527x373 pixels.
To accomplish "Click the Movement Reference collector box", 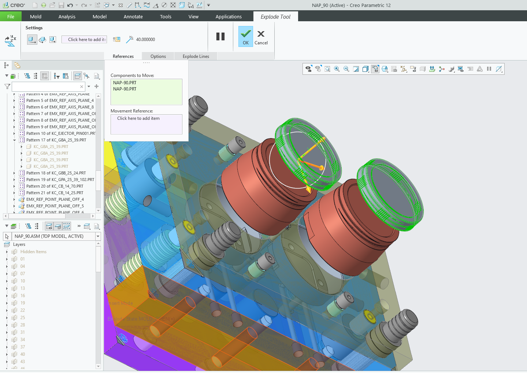I will [x=146, y=124].
